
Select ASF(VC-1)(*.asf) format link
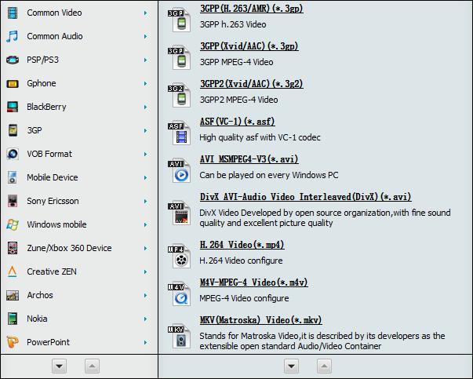[237, 122]
